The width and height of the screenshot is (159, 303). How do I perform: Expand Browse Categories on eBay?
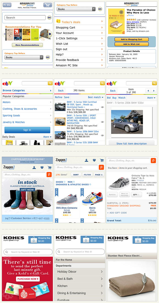coord(27,90)
